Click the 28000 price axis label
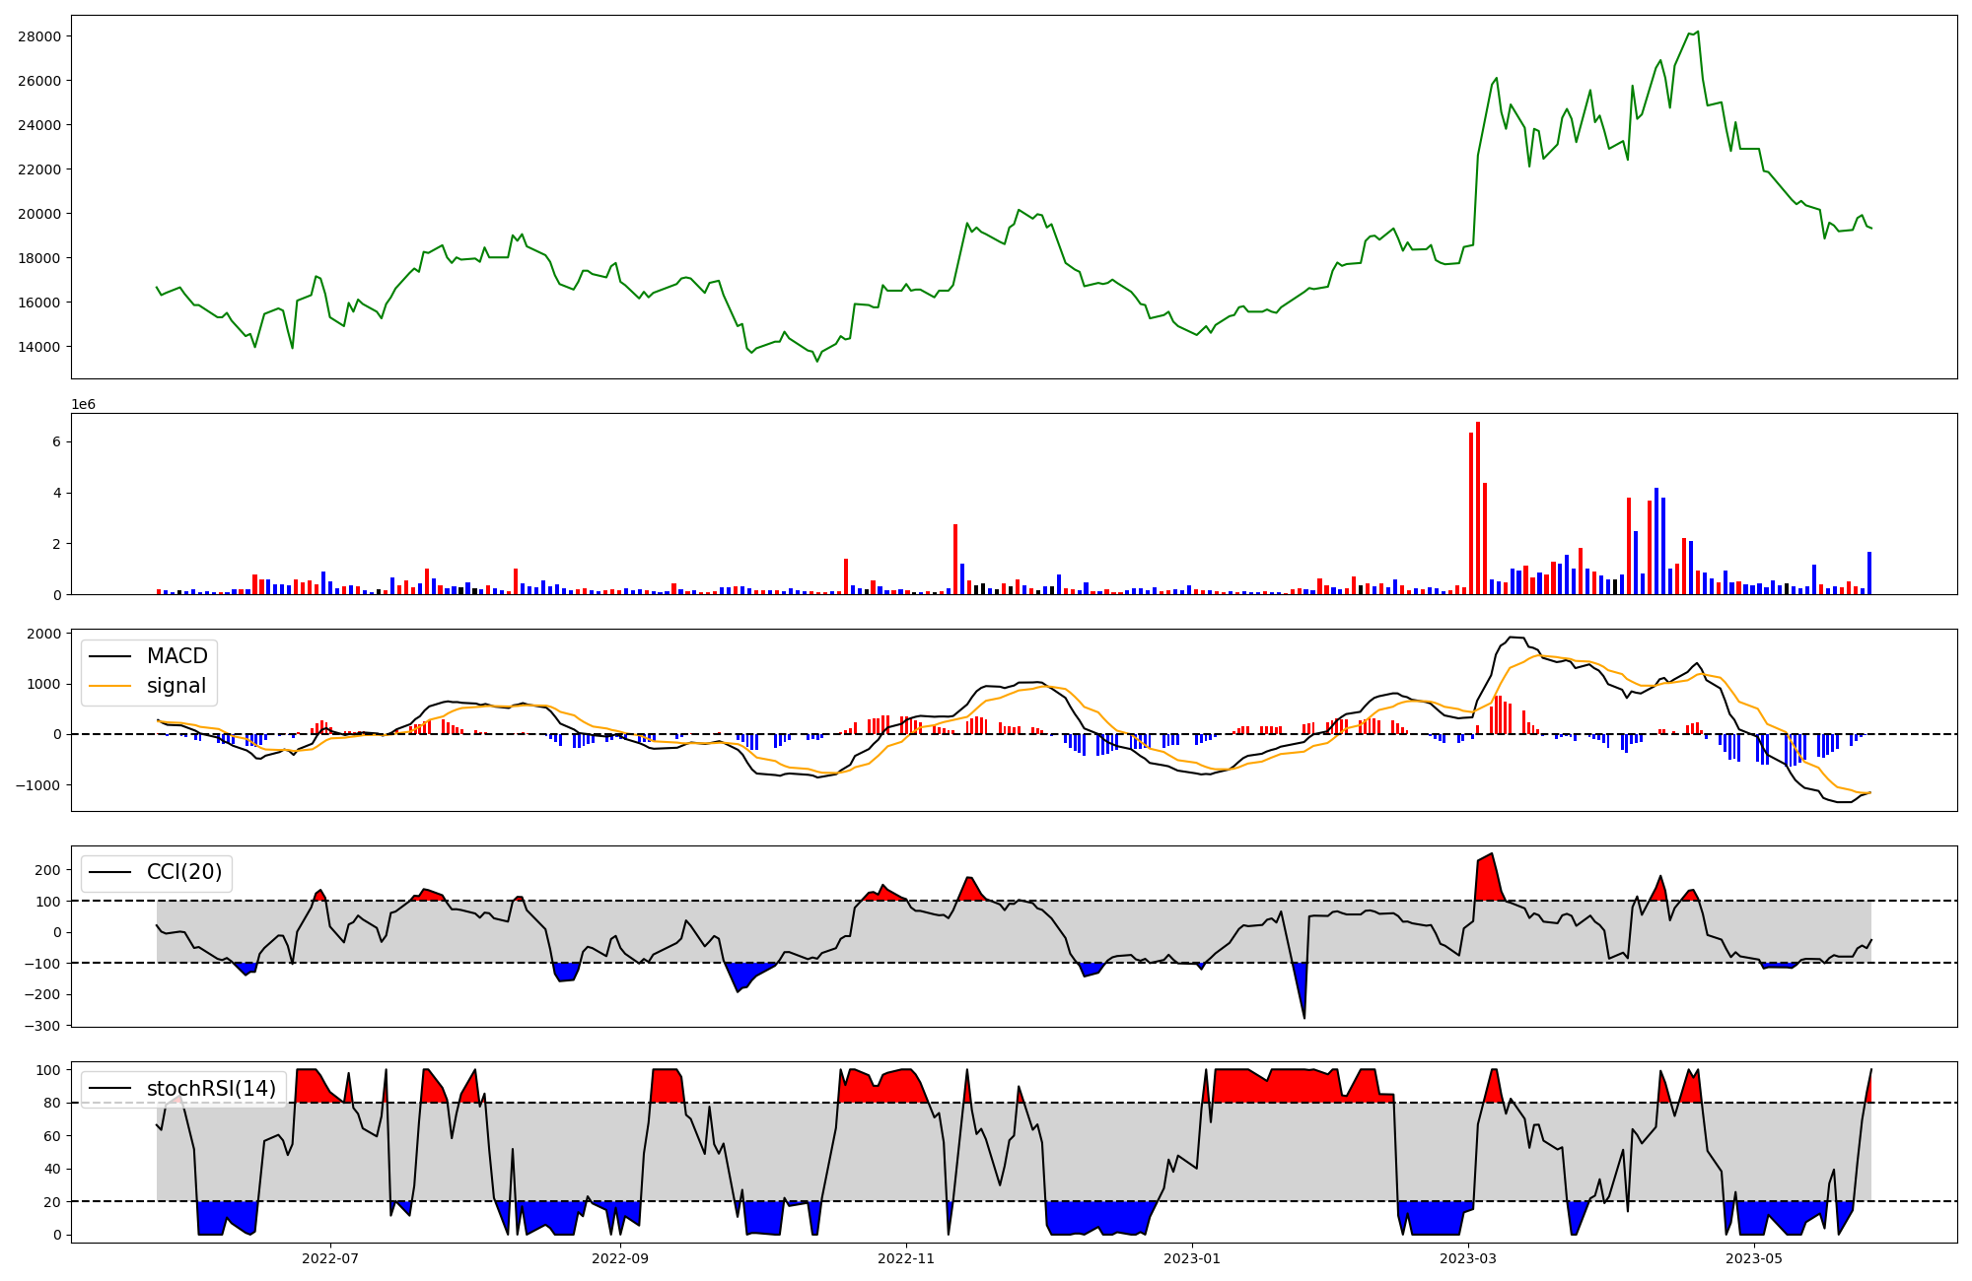 coord(39,36)
